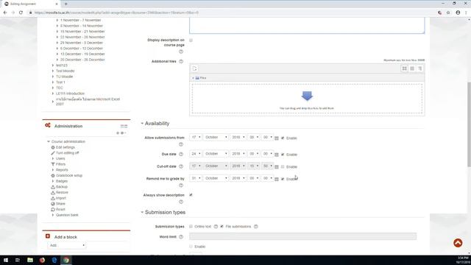The image size is (471, 265).
Task: Expand the Reports tree item
Action: (x=53, y=170)
